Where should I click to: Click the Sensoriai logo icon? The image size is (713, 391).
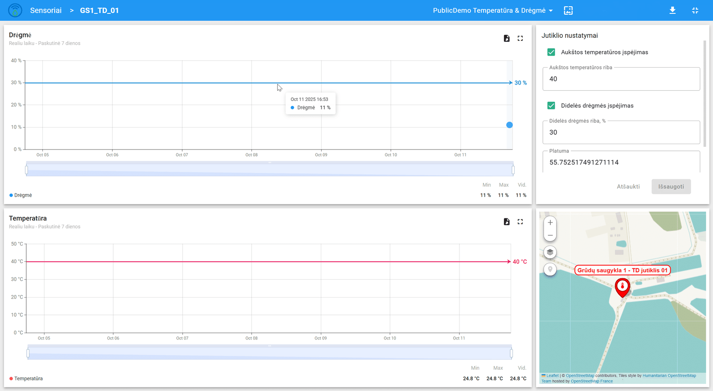pos(15,10)
